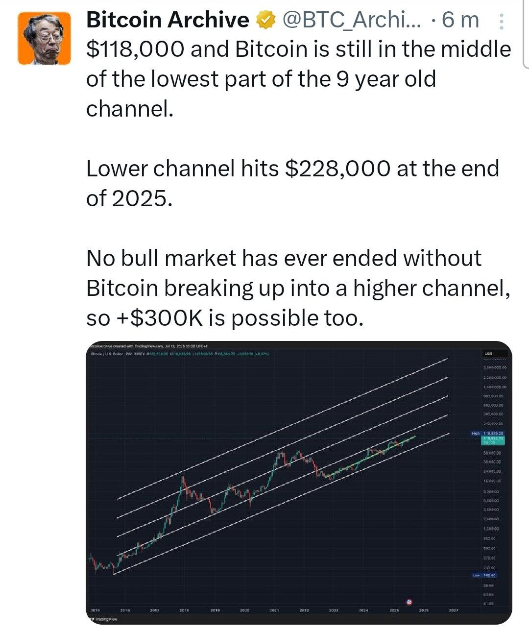Click the US flag event marker
The height and width of the screenshot is (632, 529).
(409, 601)
